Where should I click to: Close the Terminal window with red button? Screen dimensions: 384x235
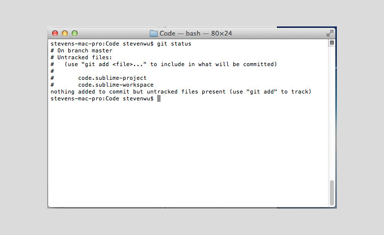point(55,33)
